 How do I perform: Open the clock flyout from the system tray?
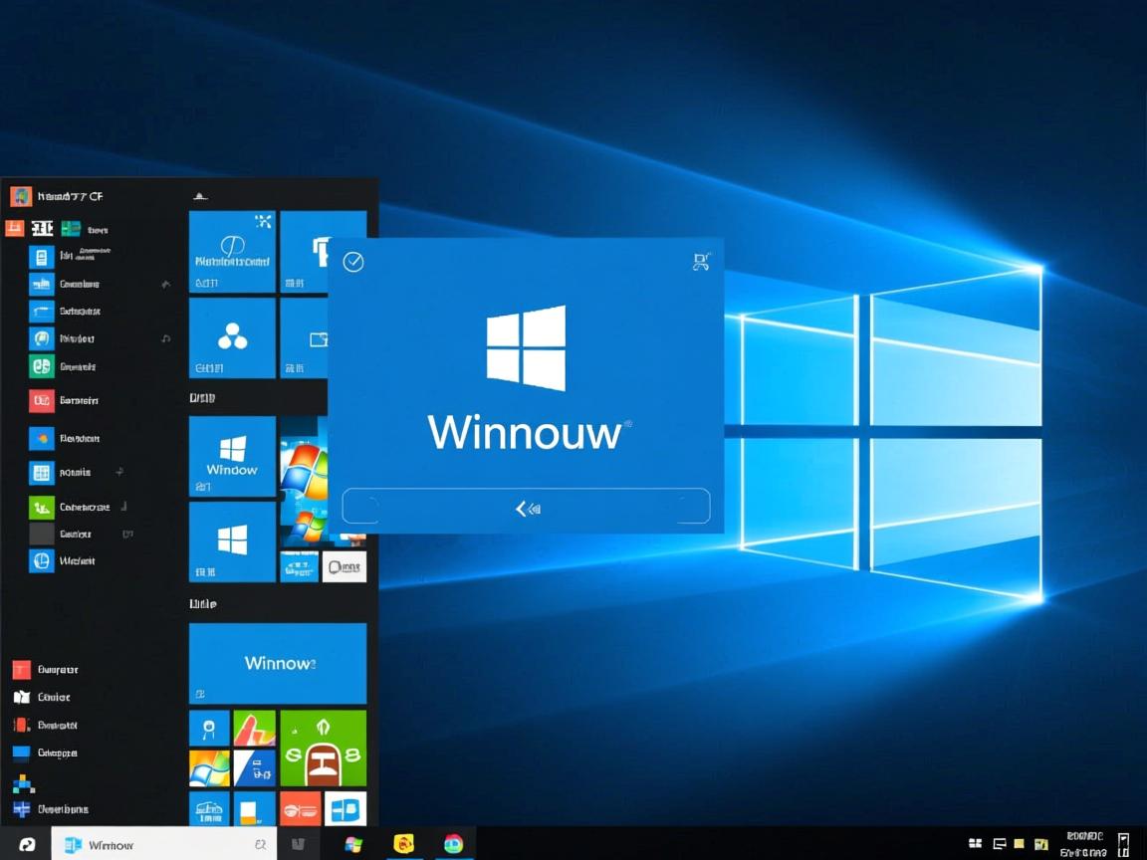(x=1085, y=842)
